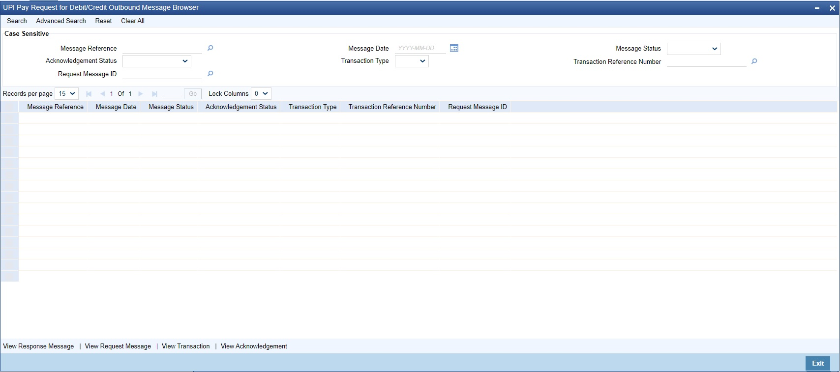
Task: Sort by Message Date column header
Action: [116, 107]
